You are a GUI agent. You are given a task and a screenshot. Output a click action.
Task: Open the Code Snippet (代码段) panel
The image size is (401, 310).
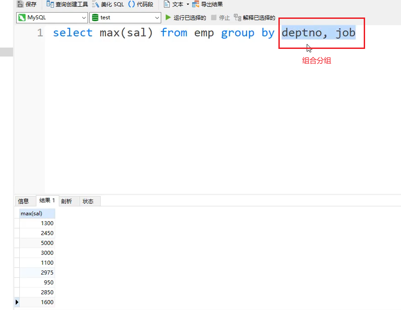point(141,4)
